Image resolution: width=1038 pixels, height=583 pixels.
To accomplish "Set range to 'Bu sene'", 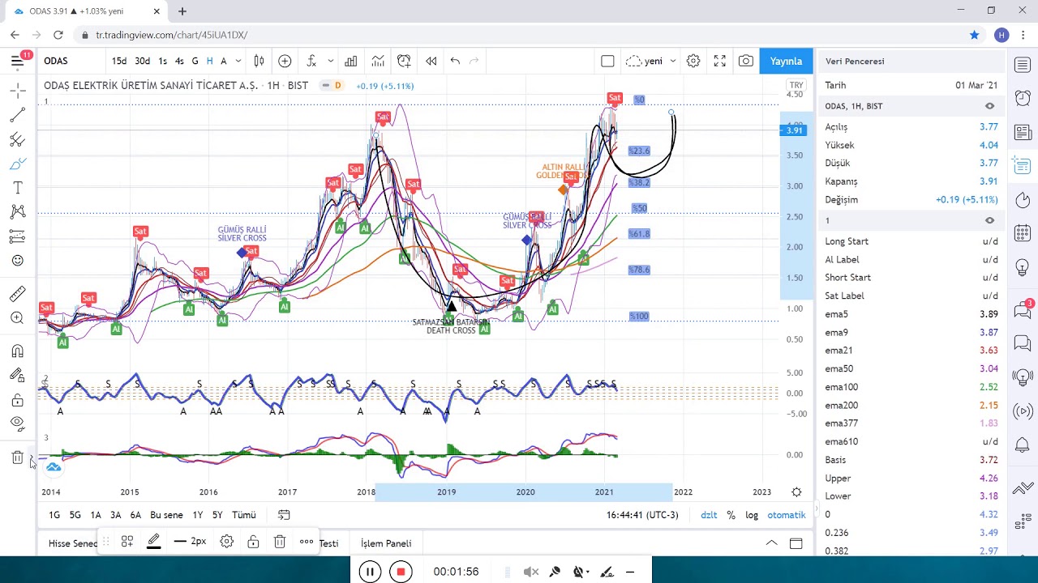I will [x=166, y=515].
